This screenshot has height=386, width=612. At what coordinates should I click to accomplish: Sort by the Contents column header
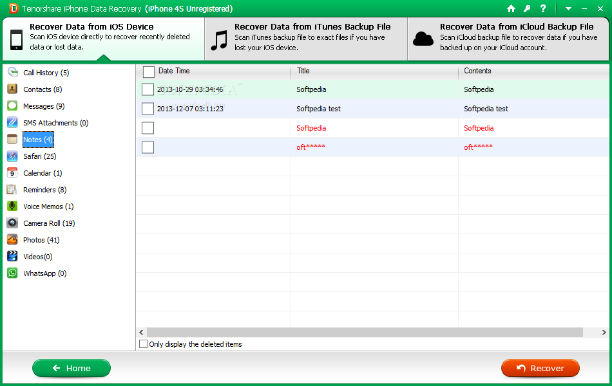click(477, 71)
